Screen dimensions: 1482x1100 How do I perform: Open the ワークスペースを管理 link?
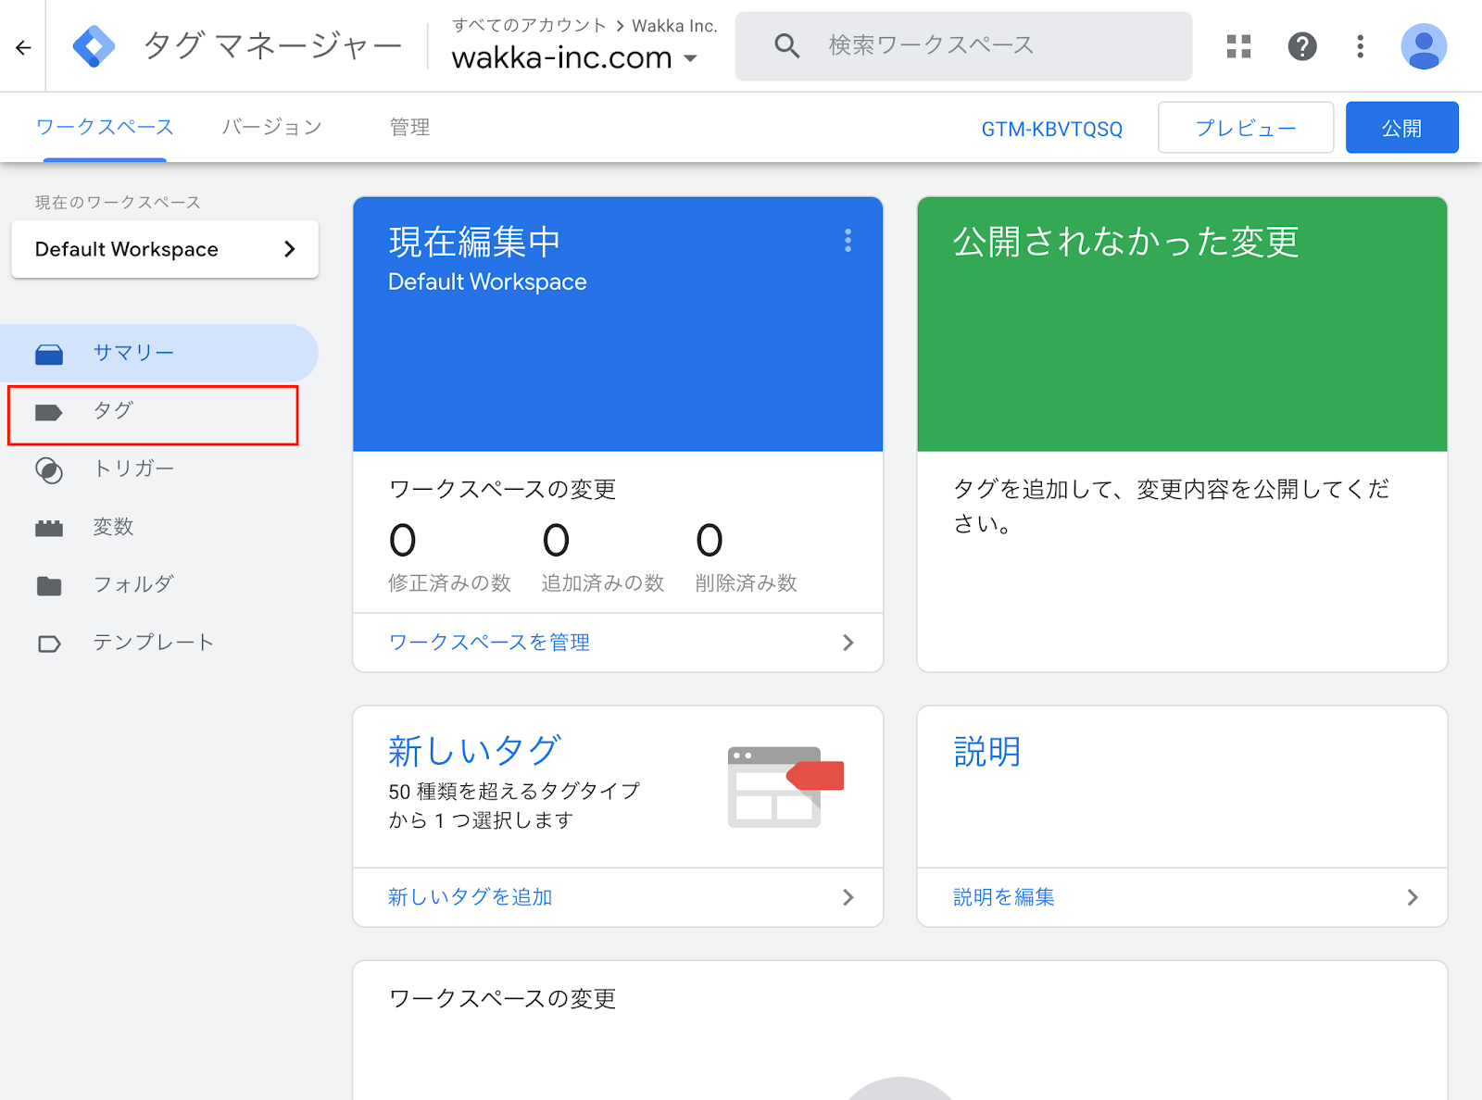tap(489, 643)
